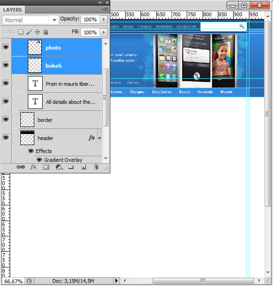Click the link layers icon
273x286 pixels.
pos(20,167)
